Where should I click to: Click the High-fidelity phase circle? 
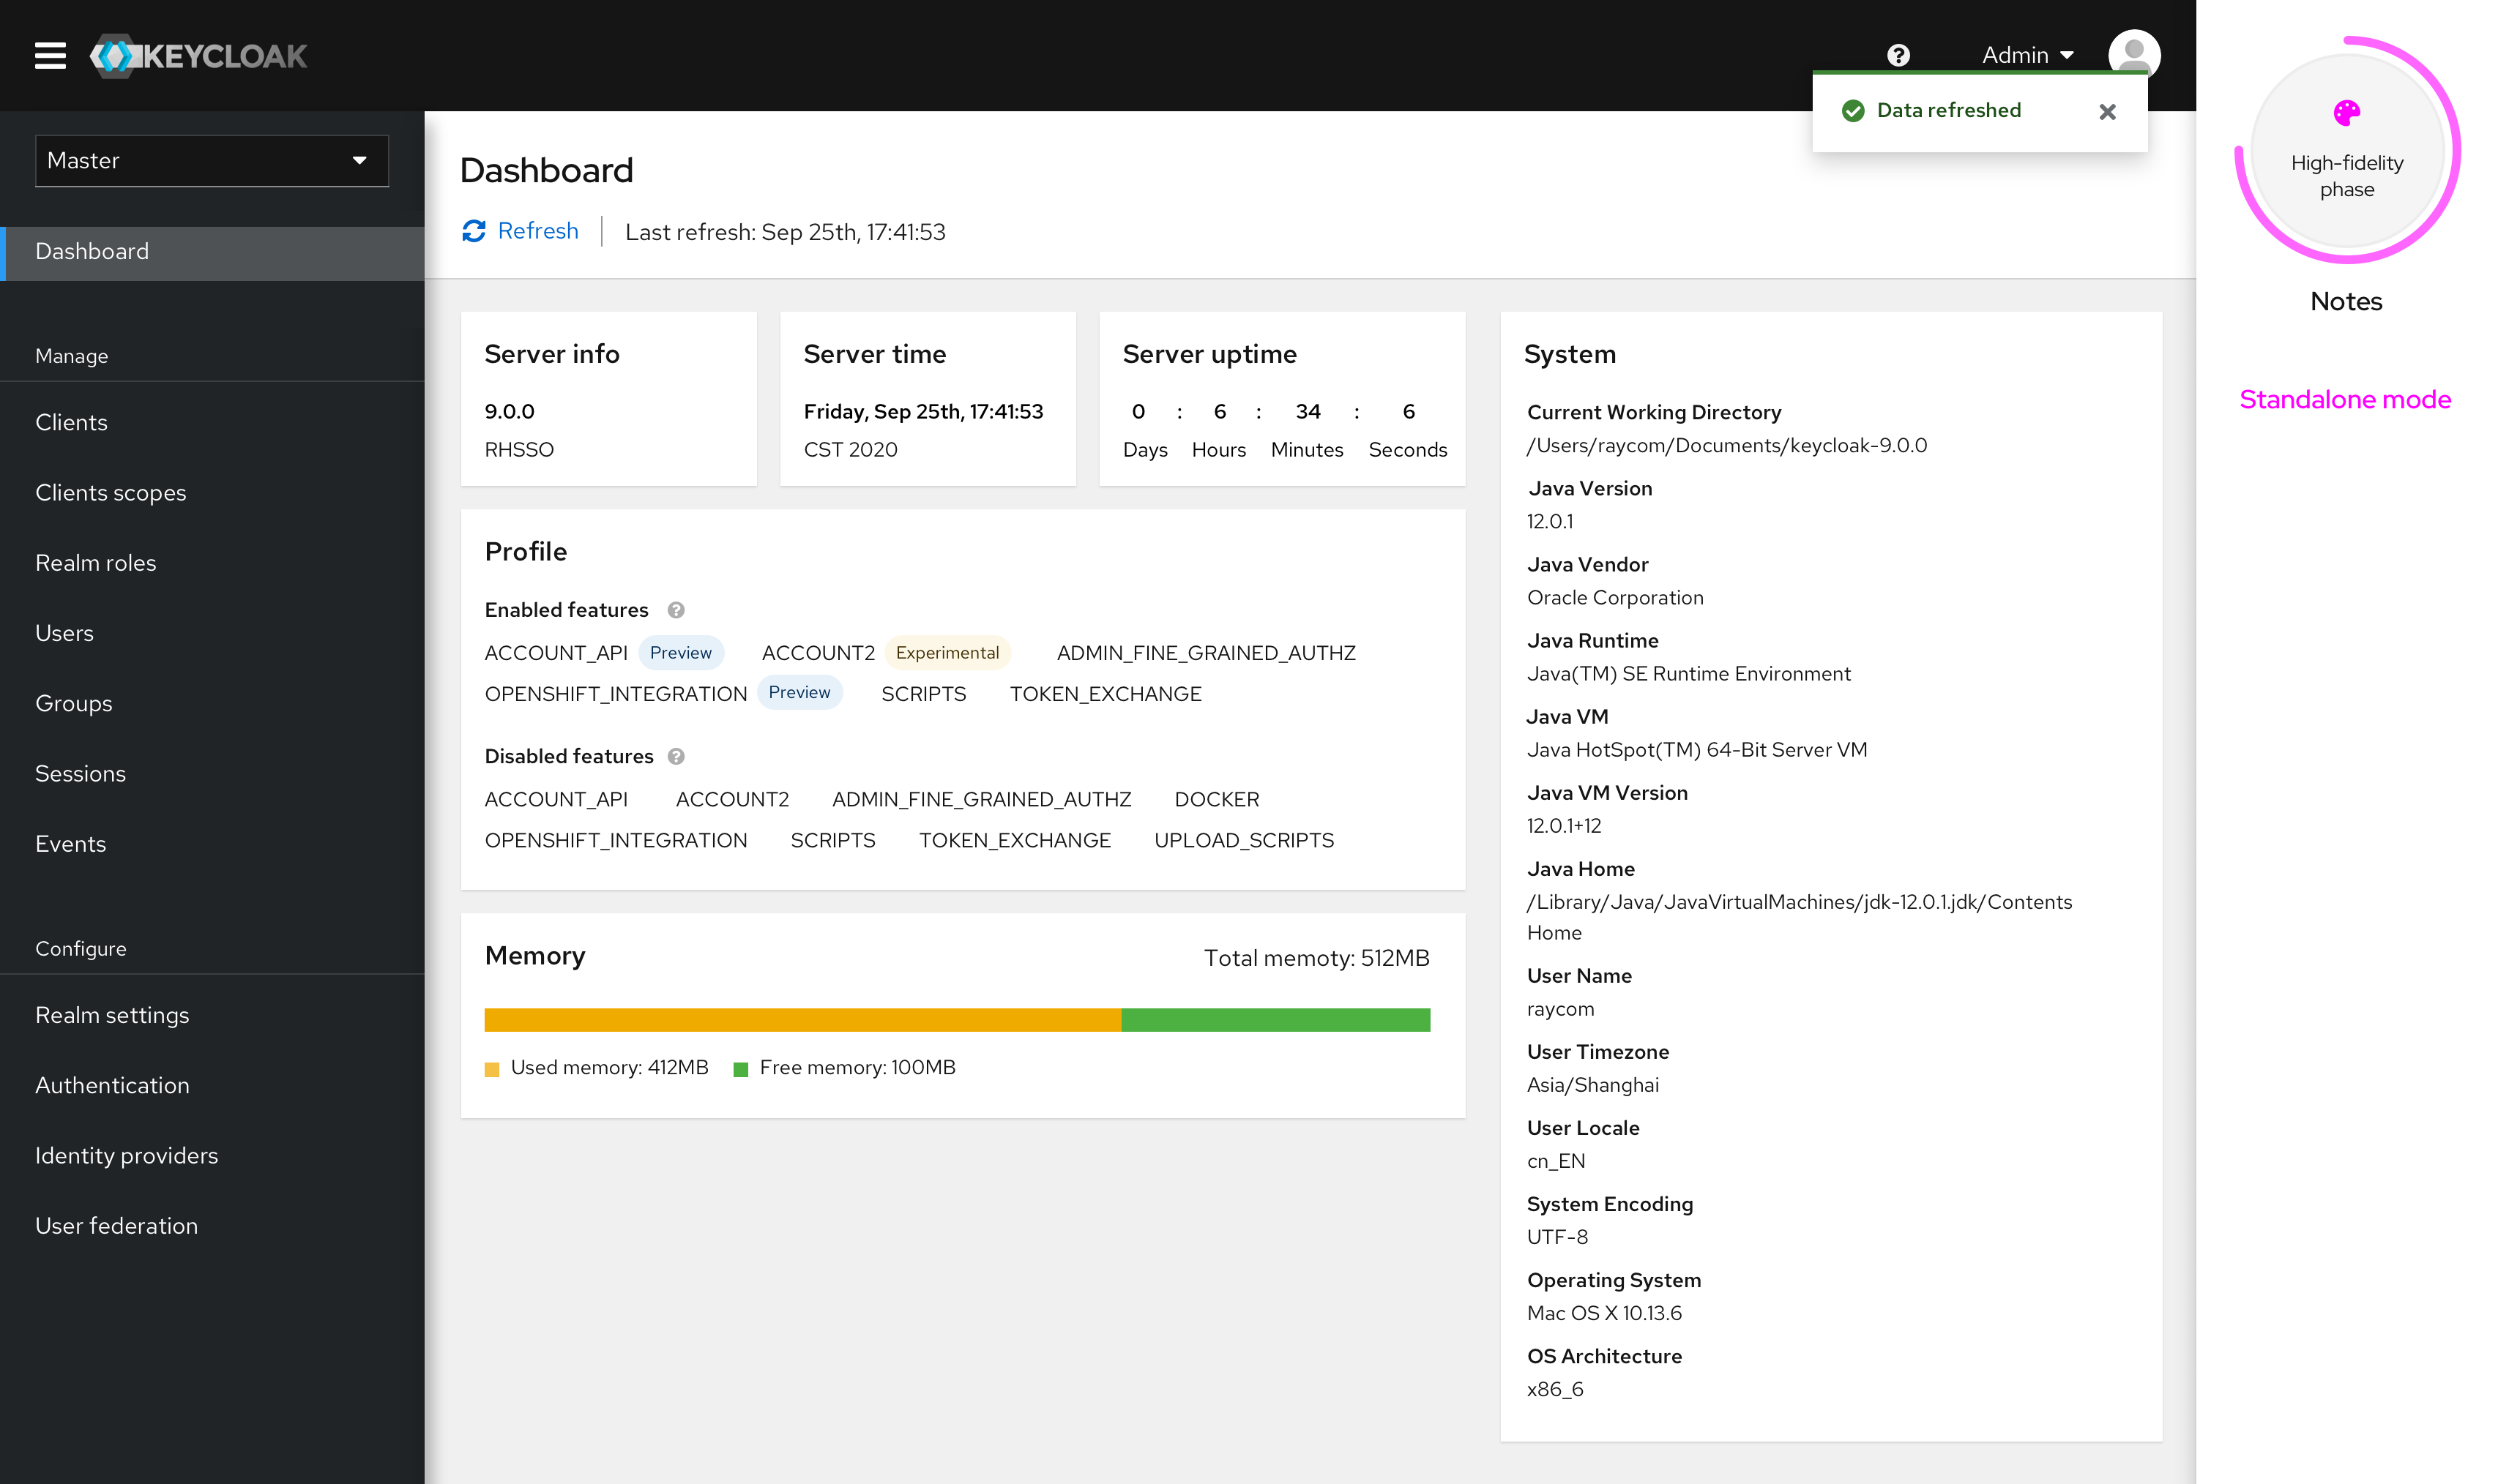pyautogui.click(x=2347, y=150)
